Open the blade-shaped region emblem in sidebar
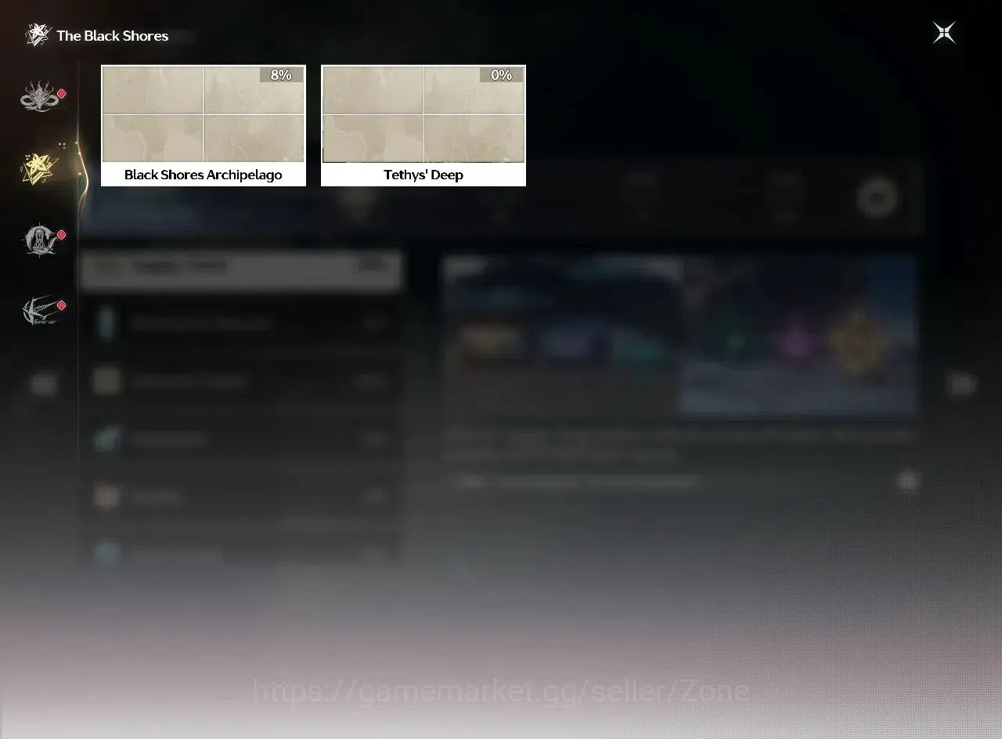Viewport: 1002px width, 739px height. [x=39, y=311]
